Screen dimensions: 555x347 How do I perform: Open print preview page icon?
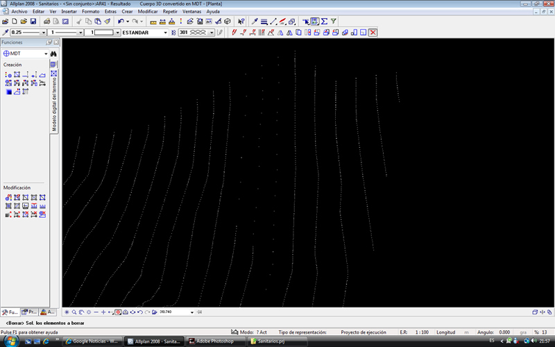coord(56,22)
